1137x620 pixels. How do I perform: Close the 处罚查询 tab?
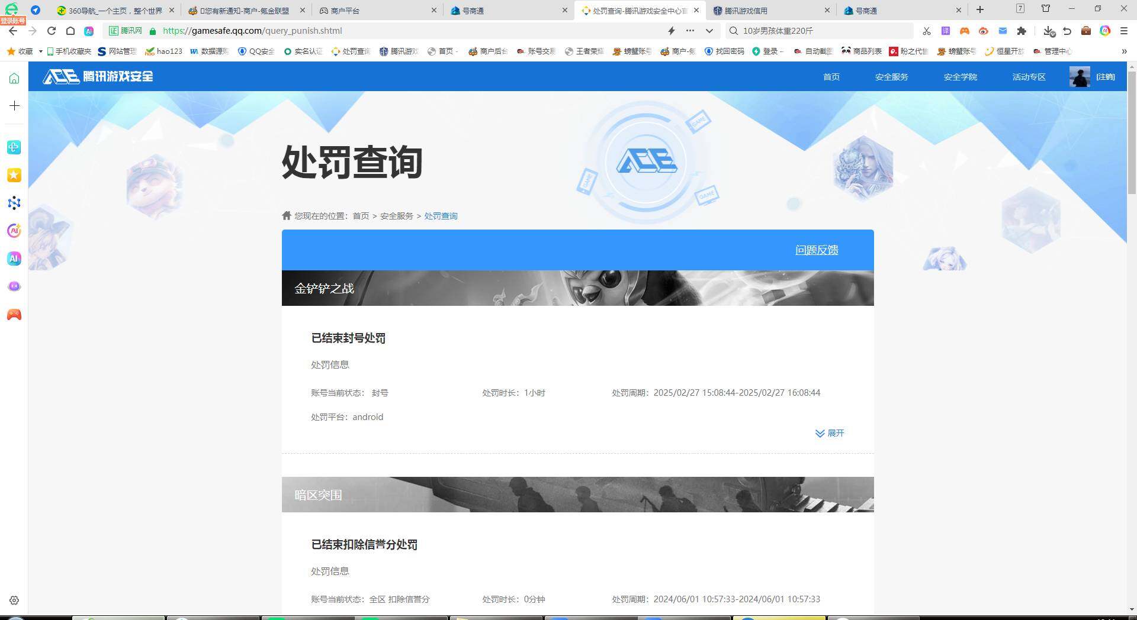click(x=696, y=10)
